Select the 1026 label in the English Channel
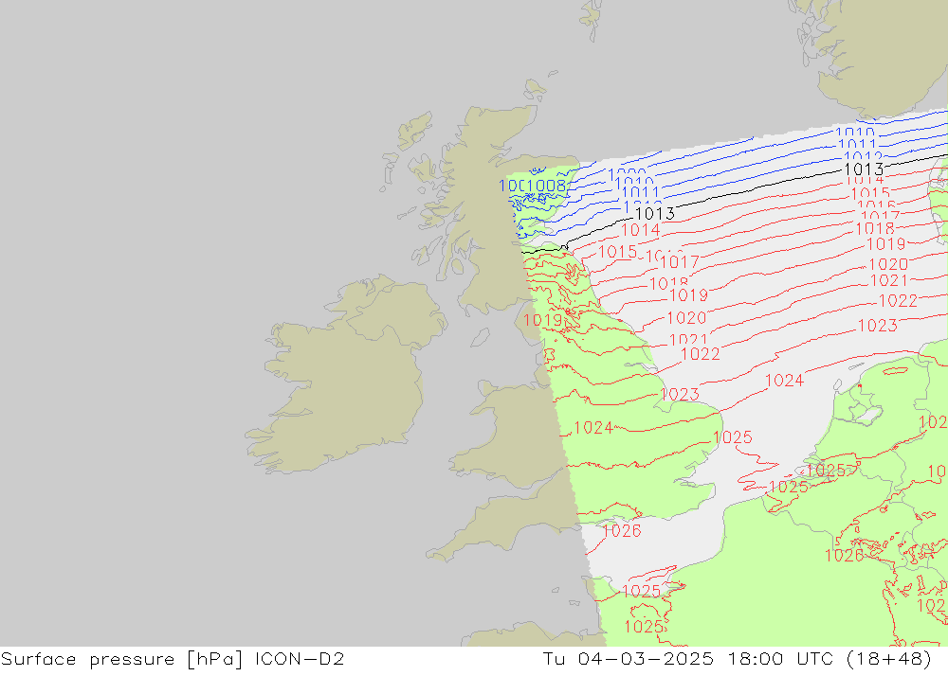The height and width of the screenshot is (694, 948). click(622, 531)
